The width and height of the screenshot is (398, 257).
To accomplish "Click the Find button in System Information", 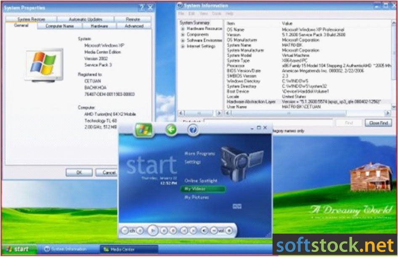I will point(349,123).
